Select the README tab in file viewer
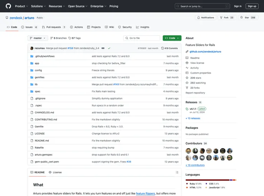Screen dimensions: 264x196 [37, 172]
